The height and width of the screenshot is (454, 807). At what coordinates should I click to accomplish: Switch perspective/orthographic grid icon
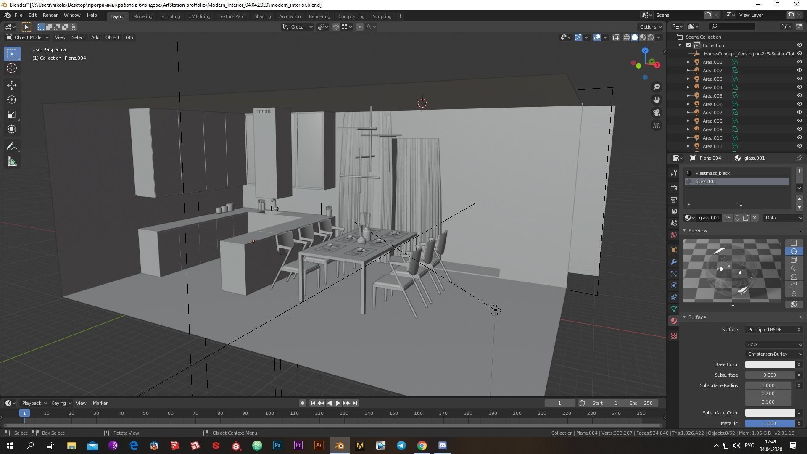[x=657, y=126]
